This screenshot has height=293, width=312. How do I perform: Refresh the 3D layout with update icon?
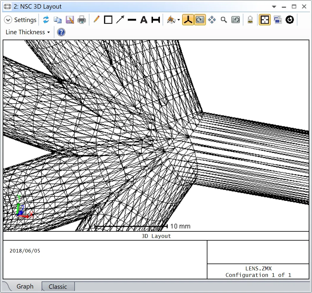46,20
